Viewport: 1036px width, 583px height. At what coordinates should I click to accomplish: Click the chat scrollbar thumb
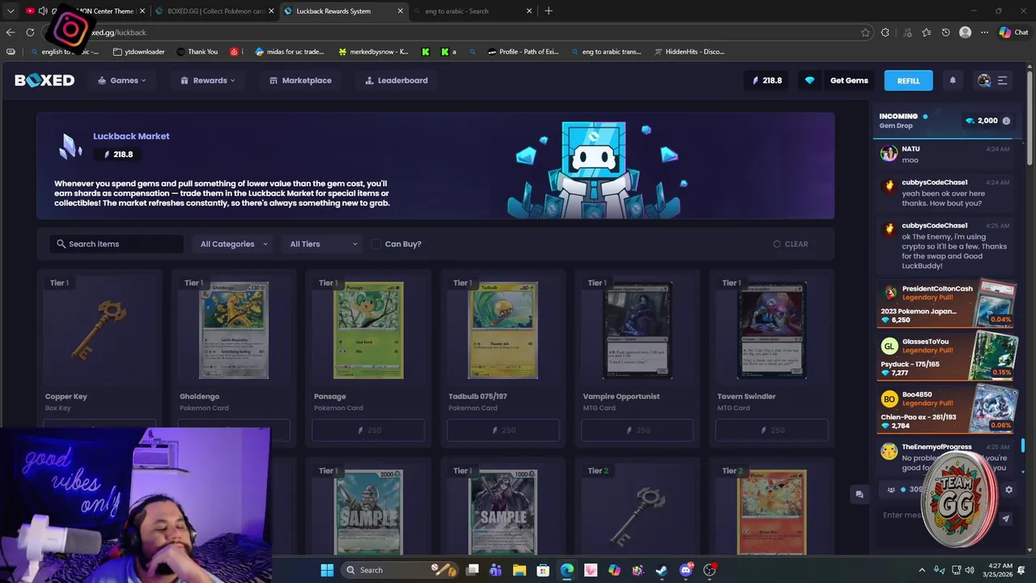pos(1023,446)
